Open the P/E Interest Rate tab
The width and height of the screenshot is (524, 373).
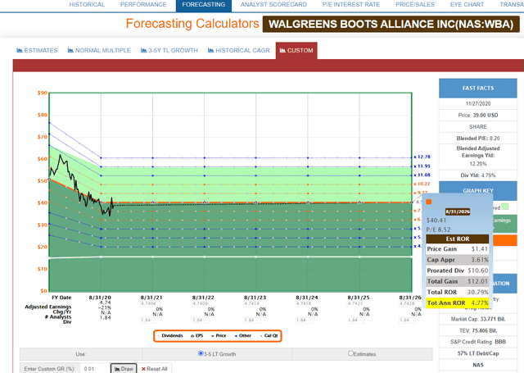pyautogui.click(x=351, y=5)
